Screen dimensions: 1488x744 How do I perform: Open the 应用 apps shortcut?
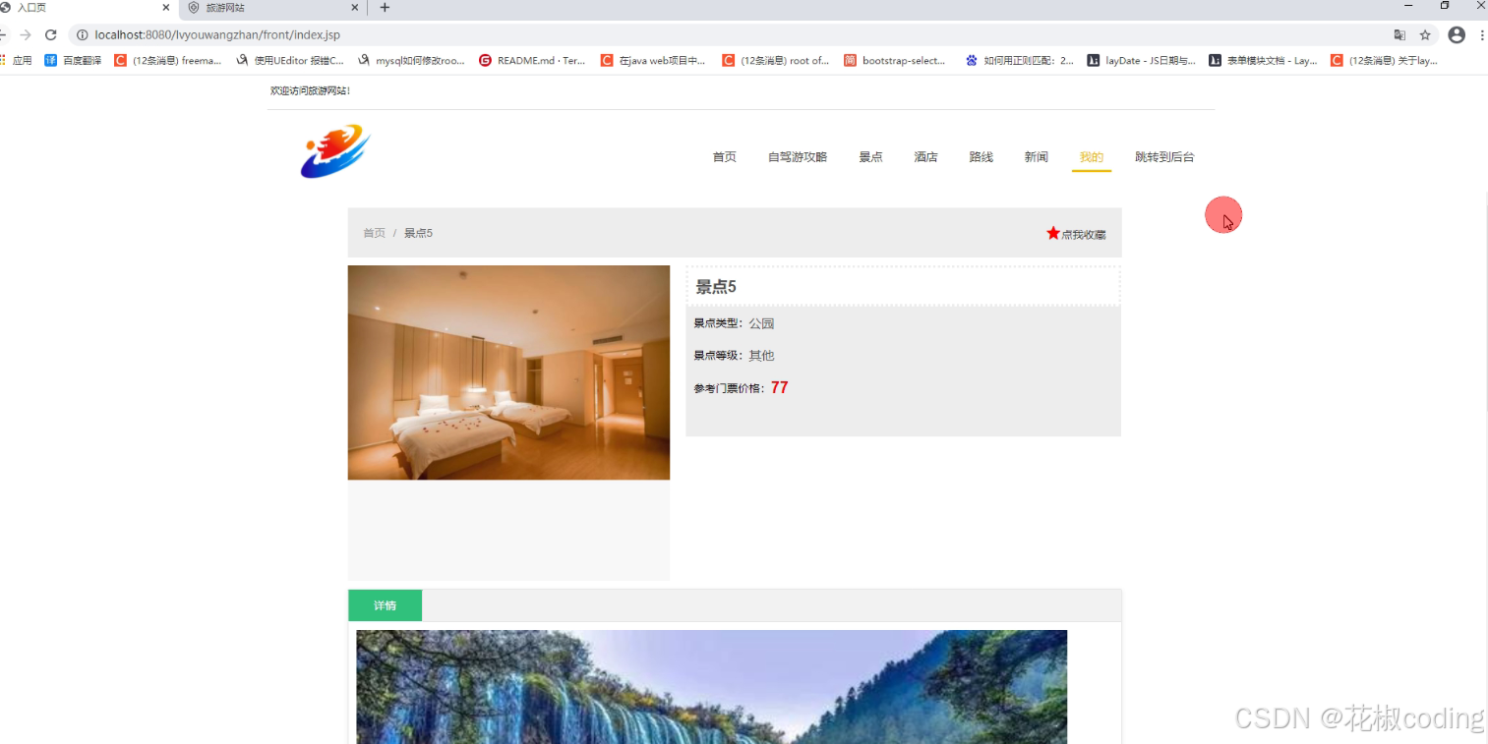(22, 60)
